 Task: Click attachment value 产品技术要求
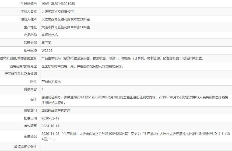[51, 82]
